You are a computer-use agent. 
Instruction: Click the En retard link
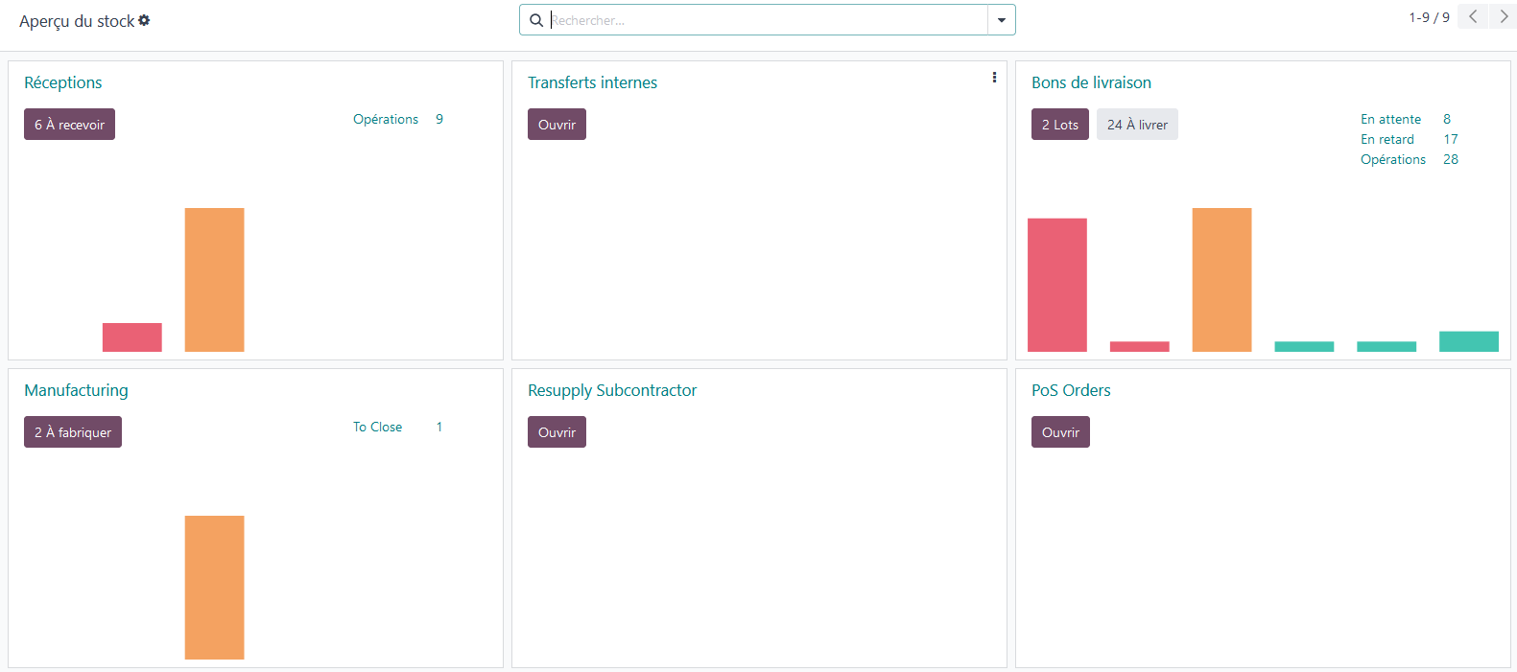click(x=1387, y=139)
